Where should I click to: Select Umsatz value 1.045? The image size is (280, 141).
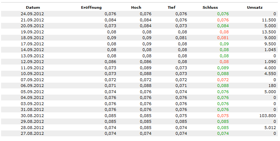[270, 50]
